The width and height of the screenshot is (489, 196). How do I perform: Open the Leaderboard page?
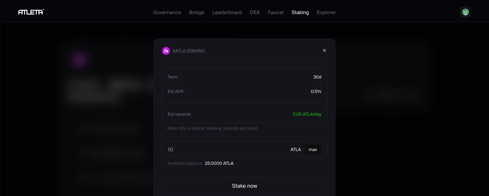227,12
